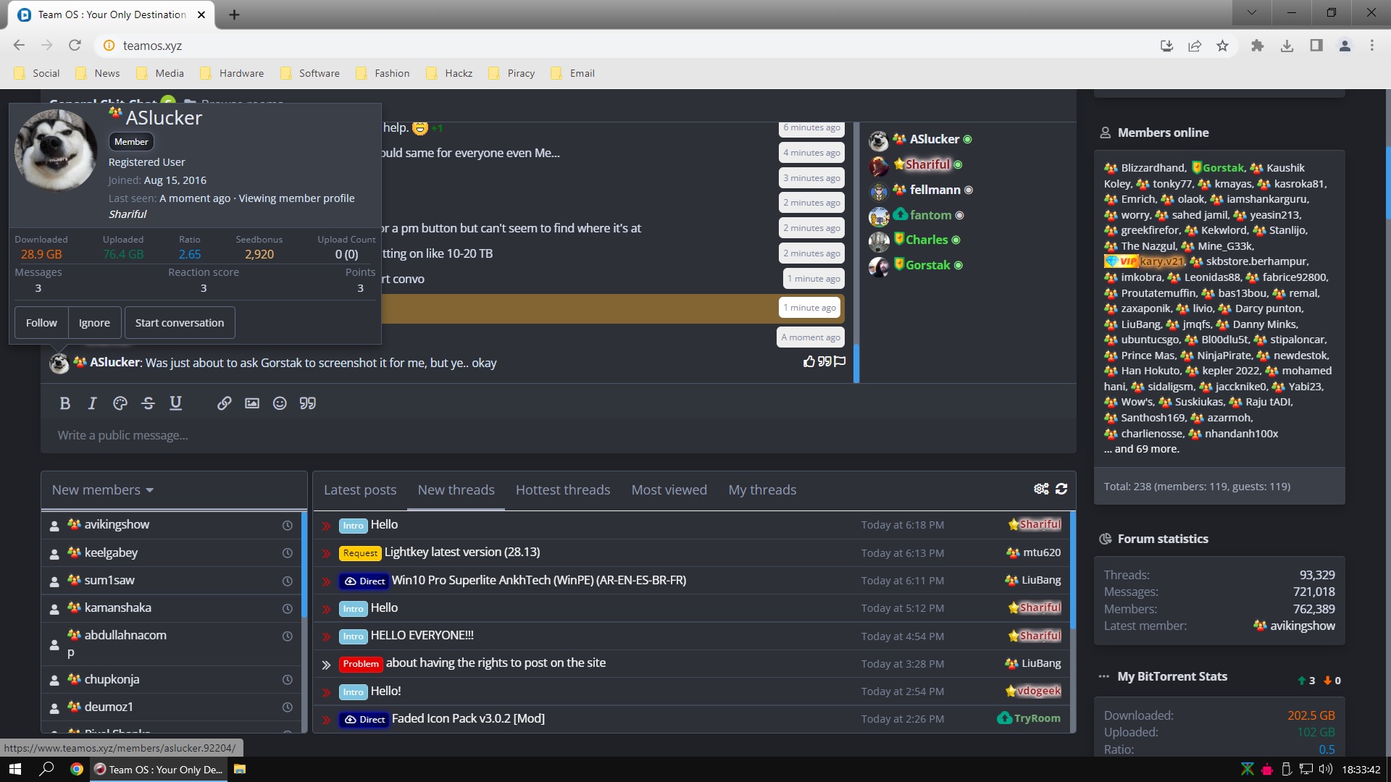Image resolution: width=1391 pixels, height=782 pixels.
Task: Click Start conversation button
Action: tap(179, 323)
